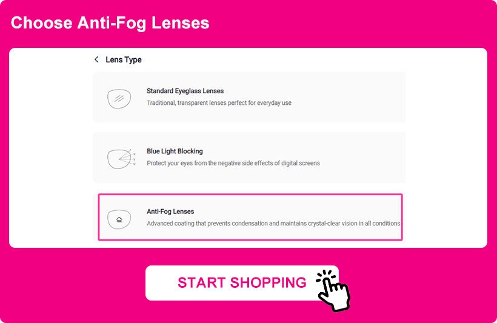497x323 pixels.
Task: Click the Lens Type header label
Action: pos(124,59)
